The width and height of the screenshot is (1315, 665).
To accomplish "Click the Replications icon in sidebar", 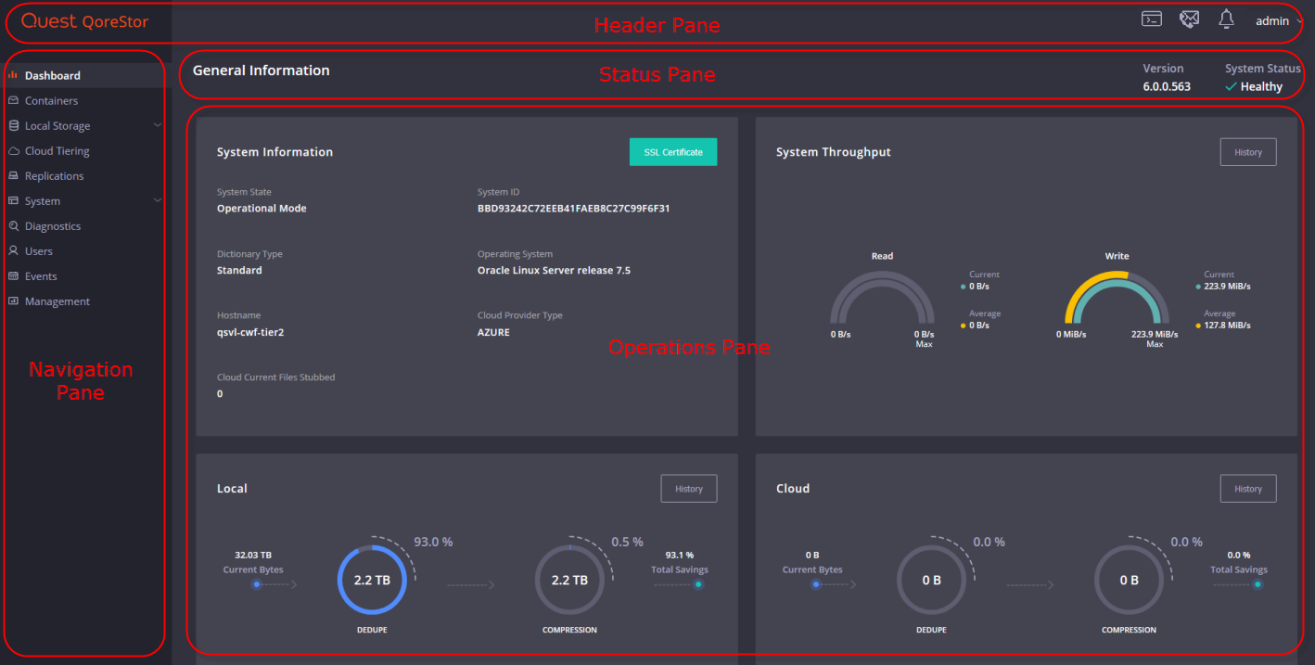I will (x=13, y=175).
